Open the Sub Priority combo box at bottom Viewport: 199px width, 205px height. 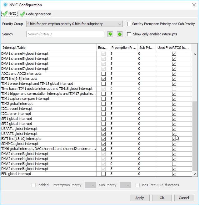pos(125,185)
